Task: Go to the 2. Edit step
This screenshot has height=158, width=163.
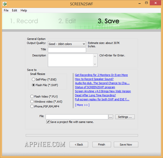Action: coord(67,21)
